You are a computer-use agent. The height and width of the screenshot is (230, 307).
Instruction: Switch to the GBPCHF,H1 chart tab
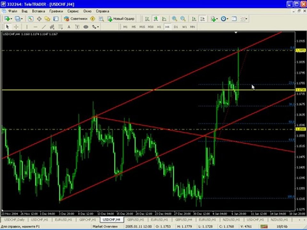click(88, 220)
